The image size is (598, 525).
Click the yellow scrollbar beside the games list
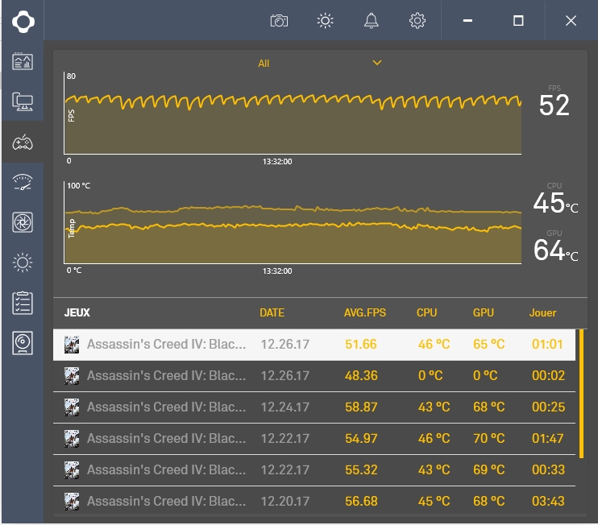(x=582, y=392)
